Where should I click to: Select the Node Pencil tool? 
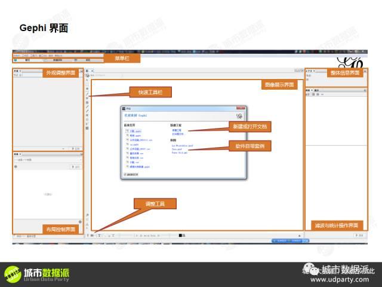(87, 106)
